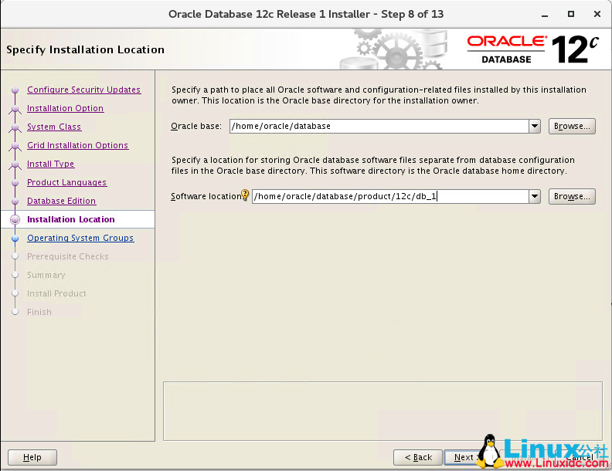Click the Software location help lightbulb icon
The image size is (612, 471).
point(245,194)
